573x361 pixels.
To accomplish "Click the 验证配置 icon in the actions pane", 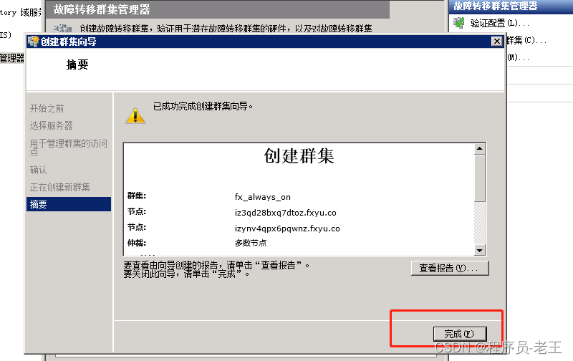I will (x=458, y=23).
